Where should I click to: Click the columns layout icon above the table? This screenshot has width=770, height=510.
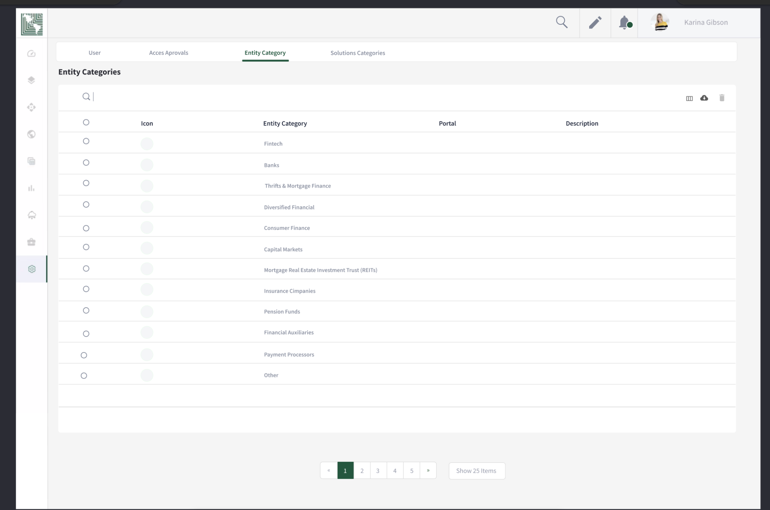pos(689,98)
